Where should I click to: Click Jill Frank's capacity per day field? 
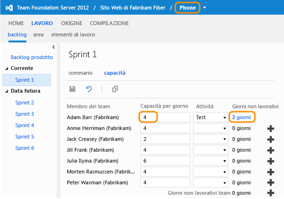pos(165,150)
